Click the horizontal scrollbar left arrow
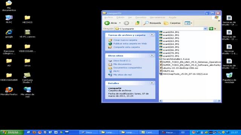 coord(161,101)
